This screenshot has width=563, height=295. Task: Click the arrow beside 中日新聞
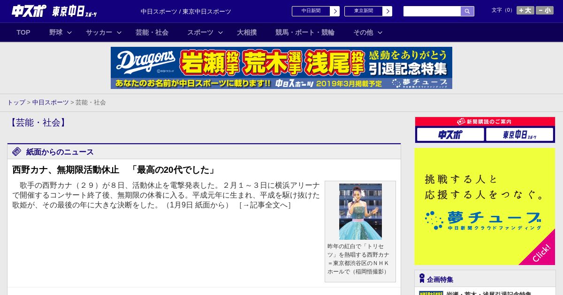[x=335, y=11]
